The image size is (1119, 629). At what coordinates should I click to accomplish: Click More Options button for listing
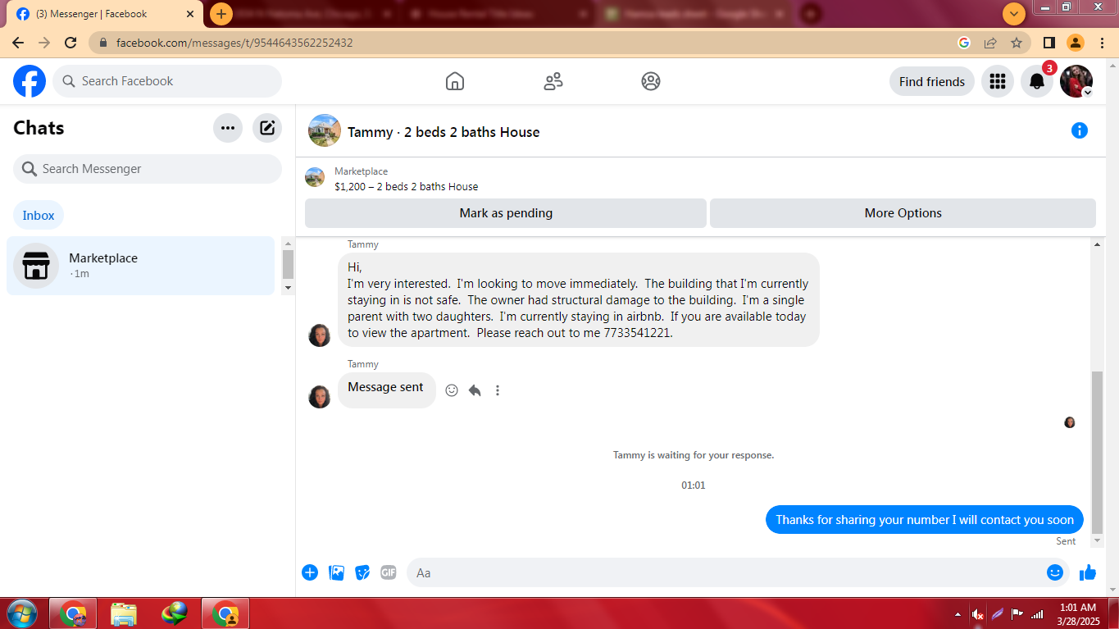(x=903, y=213)
